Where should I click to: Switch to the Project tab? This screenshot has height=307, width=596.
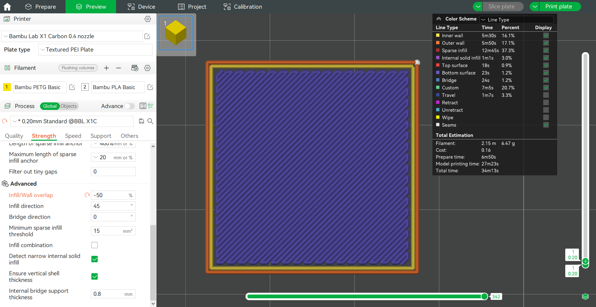click(192, 7)
